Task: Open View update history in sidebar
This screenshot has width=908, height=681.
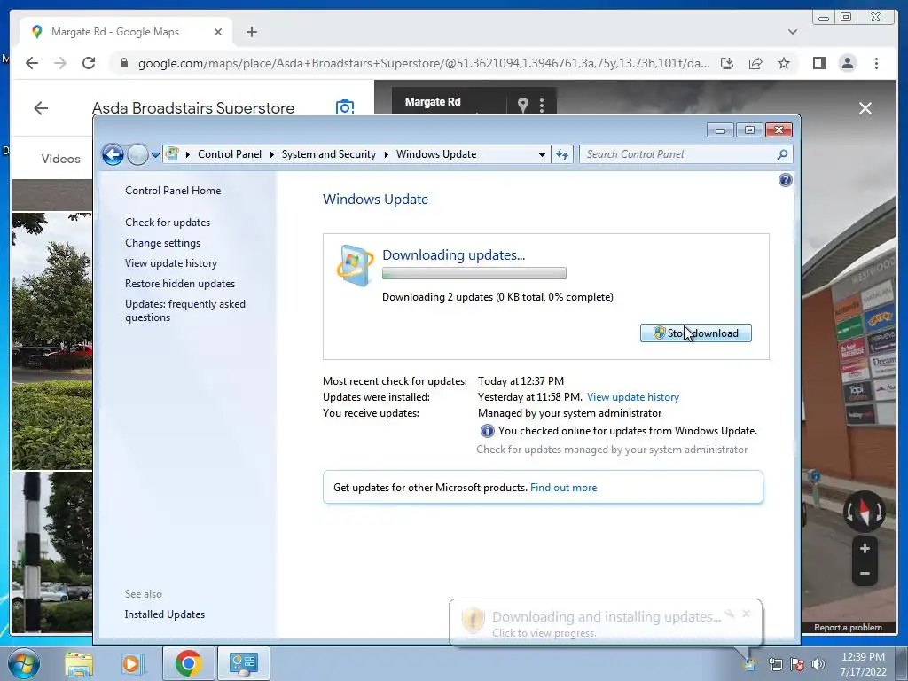Action: click(x=171, y=262)
